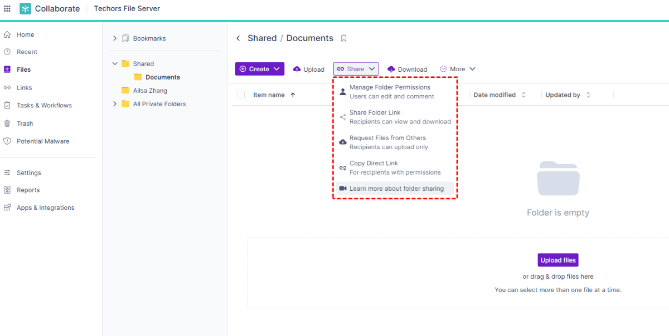Click the share icon beside Share Folder Link
Viewport: 669px width, 336px height.
coord(343,117)
